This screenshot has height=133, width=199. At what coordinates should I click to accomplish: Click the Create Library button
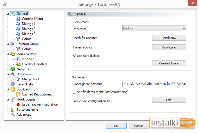[169, 63]
